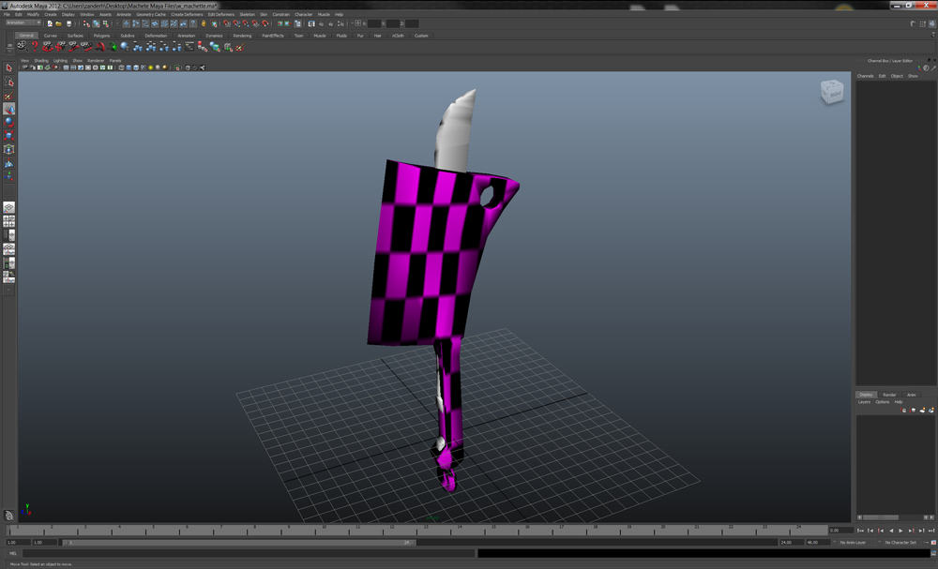Viewport: 938px width, 569px height.
Task: Switch to the nCloth shelf tab
Action: (398, 36)
